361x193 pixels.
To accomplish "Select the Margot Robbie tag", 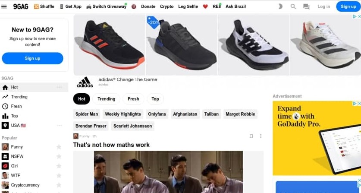I will (x=240, y=114).
